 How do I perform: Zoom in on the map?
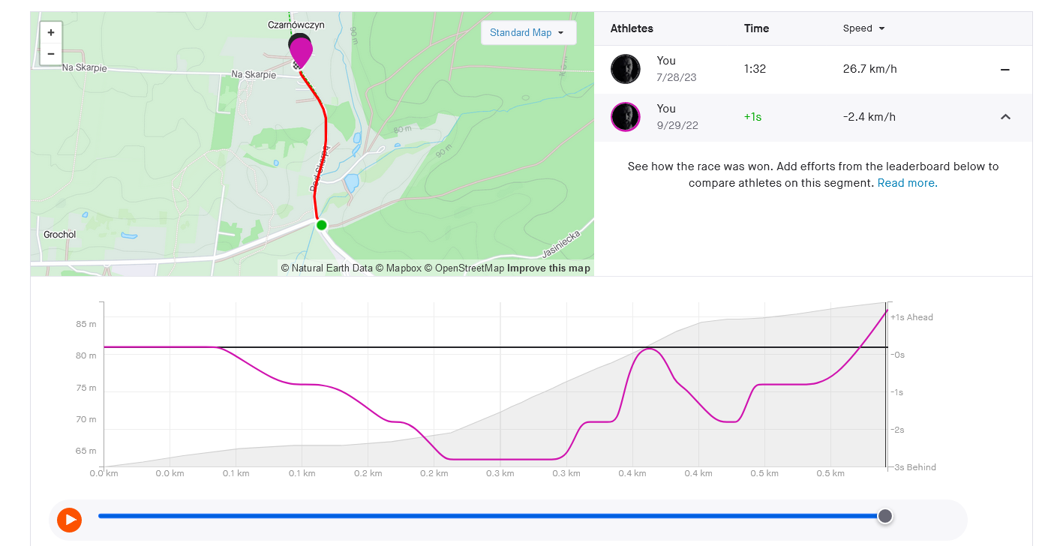[51, 33]
